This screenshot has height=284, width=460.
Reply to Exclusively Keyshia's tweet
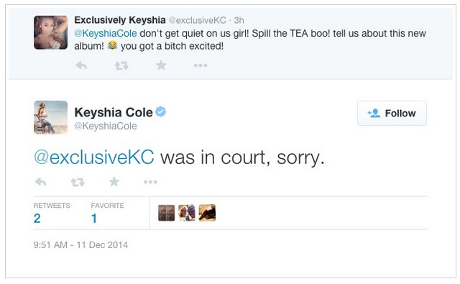81,65
